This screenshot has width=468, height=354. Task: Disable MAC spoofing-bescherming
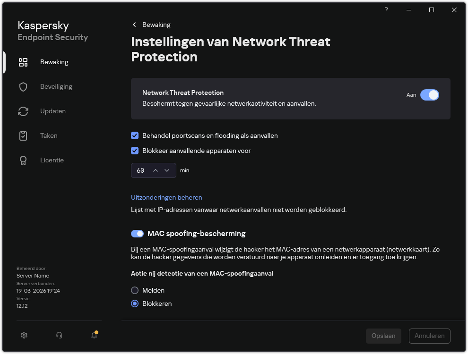pyautogui.click(x=137, y=234)
